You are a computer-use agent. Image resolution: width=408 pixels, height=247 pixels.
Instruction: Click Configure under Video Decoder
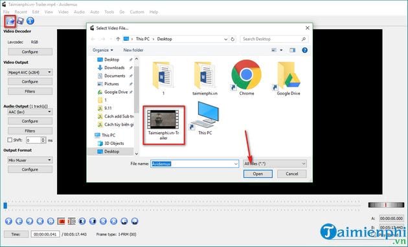click(30, 52)
